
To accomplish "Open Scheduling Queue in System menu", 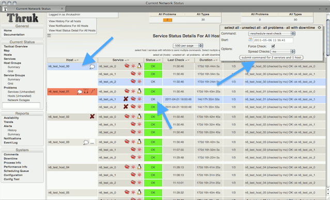I will pos(16,171).
